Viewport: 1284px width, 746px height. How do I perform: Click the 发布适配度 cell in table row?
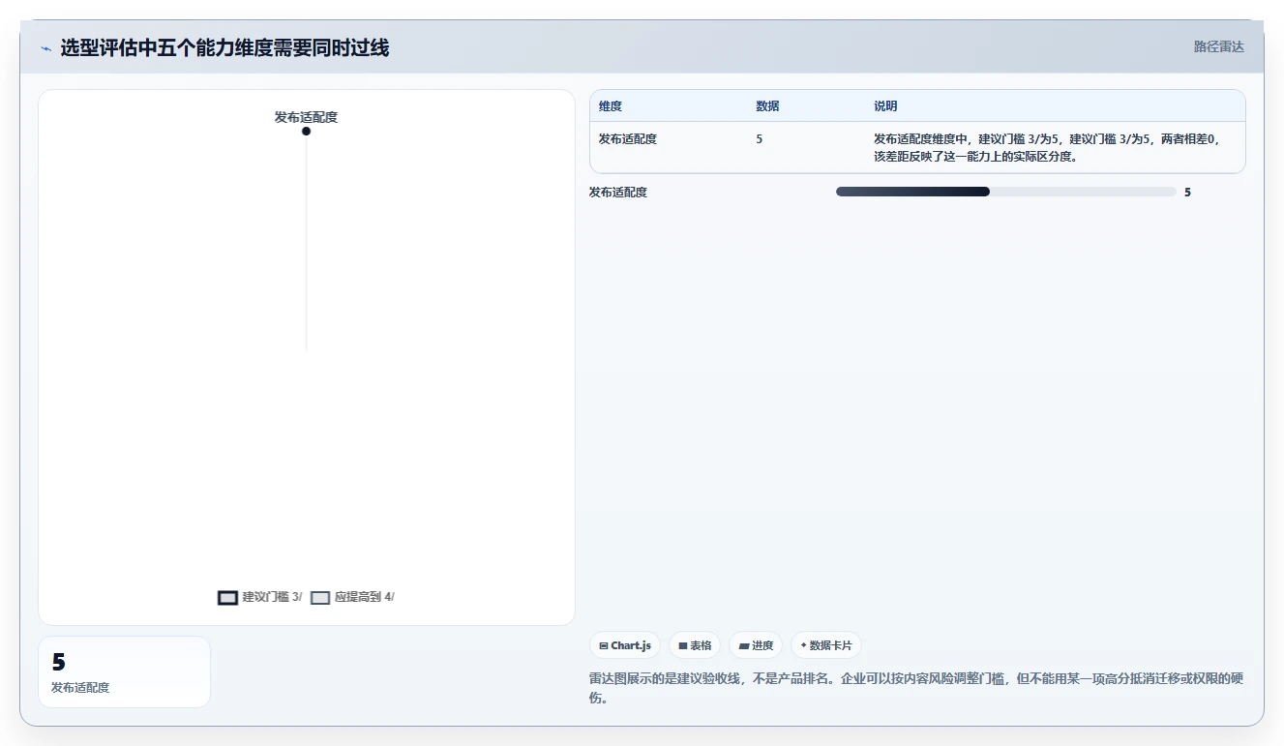tap(628, 139)
